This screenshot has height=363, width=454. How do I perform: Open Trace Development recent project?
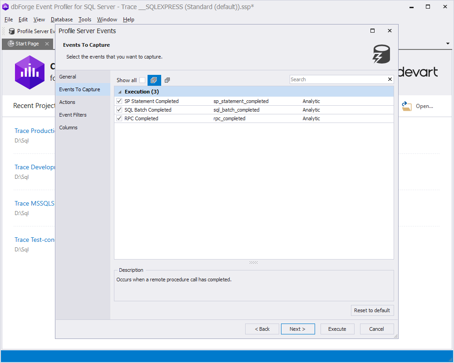35,167
